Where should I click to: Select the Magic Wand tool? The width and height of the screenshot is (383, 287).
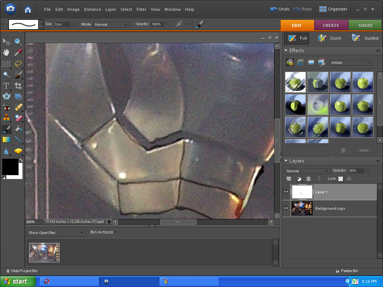6,75
